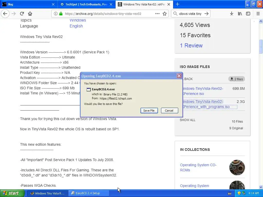
Task: Click SHOW ALL files link
Action: pos(187,120)
